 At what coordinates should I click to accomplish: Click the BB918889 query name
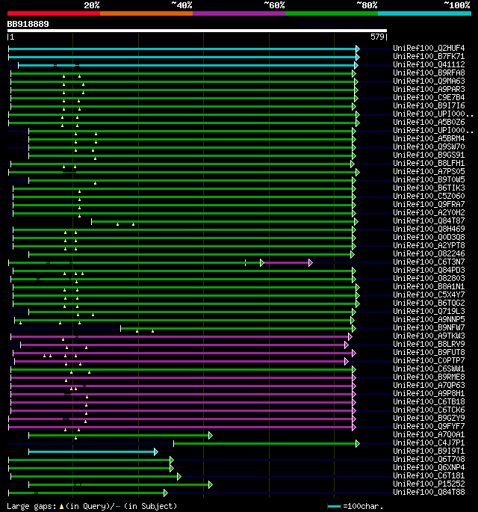[28, 24]
